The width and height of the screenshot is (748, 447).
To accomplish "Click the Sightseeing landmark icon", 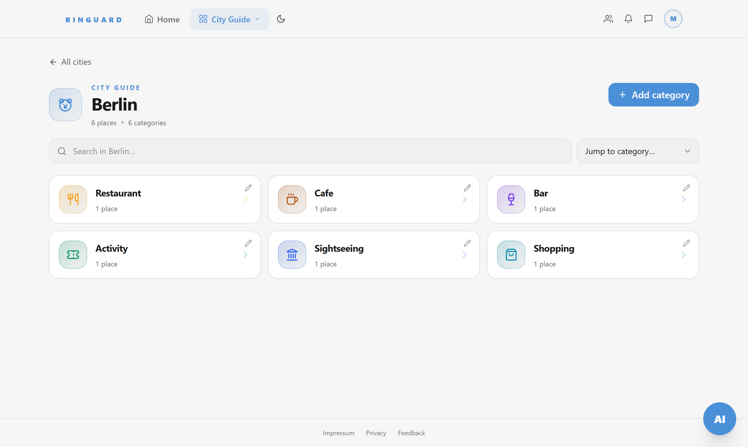I will pos(292,255).
